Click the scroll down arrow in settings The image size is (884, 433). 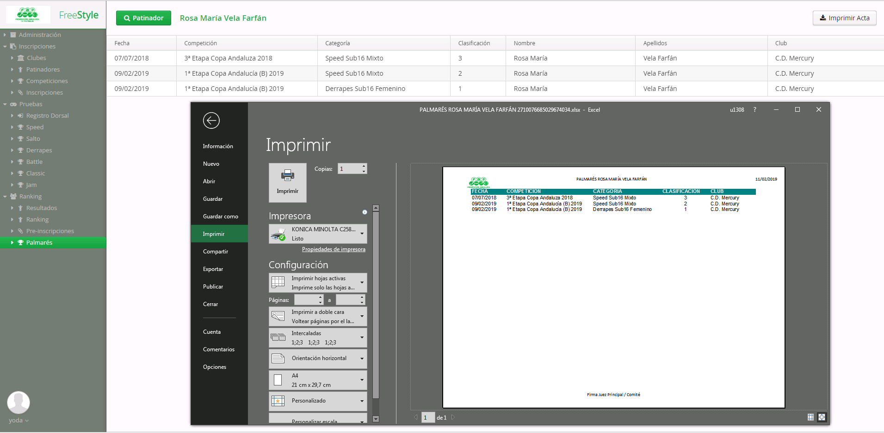(376, 419)
